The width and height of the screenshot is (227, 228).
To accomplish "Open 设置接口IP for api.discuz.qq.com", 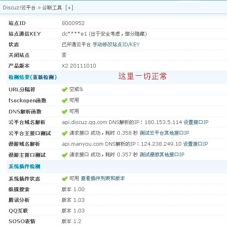I will point(196,122).
